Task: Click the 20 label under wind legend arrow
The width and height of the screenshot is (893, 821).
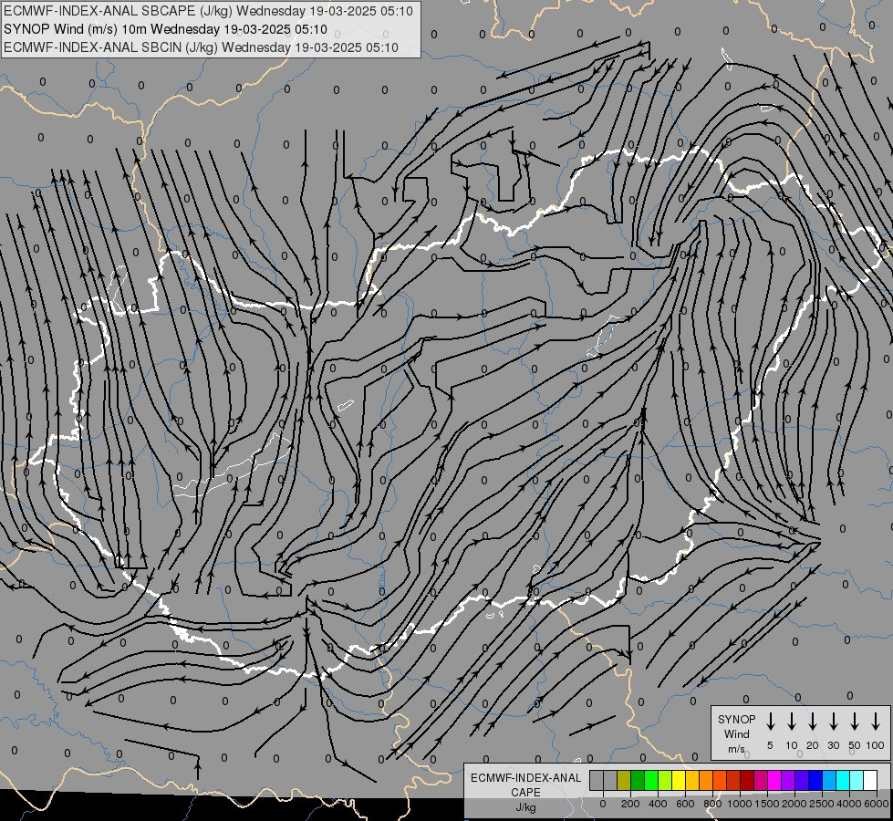Action: click(x=813, y=745)
